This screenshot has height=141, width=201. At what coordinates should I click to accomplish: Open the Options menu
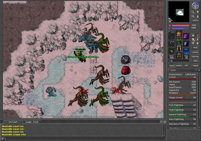click(195, 56)
